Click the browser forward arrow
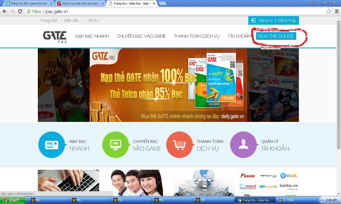Image resolution: width=341 pixels, height=204 pixels. click(x=12, y=11)
